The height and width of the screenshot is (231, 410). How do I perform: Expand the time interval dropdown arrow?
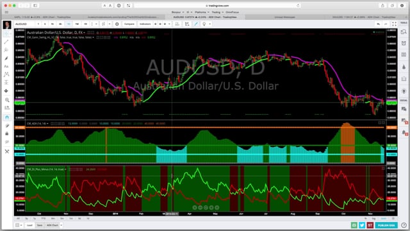tap(96, 24)
